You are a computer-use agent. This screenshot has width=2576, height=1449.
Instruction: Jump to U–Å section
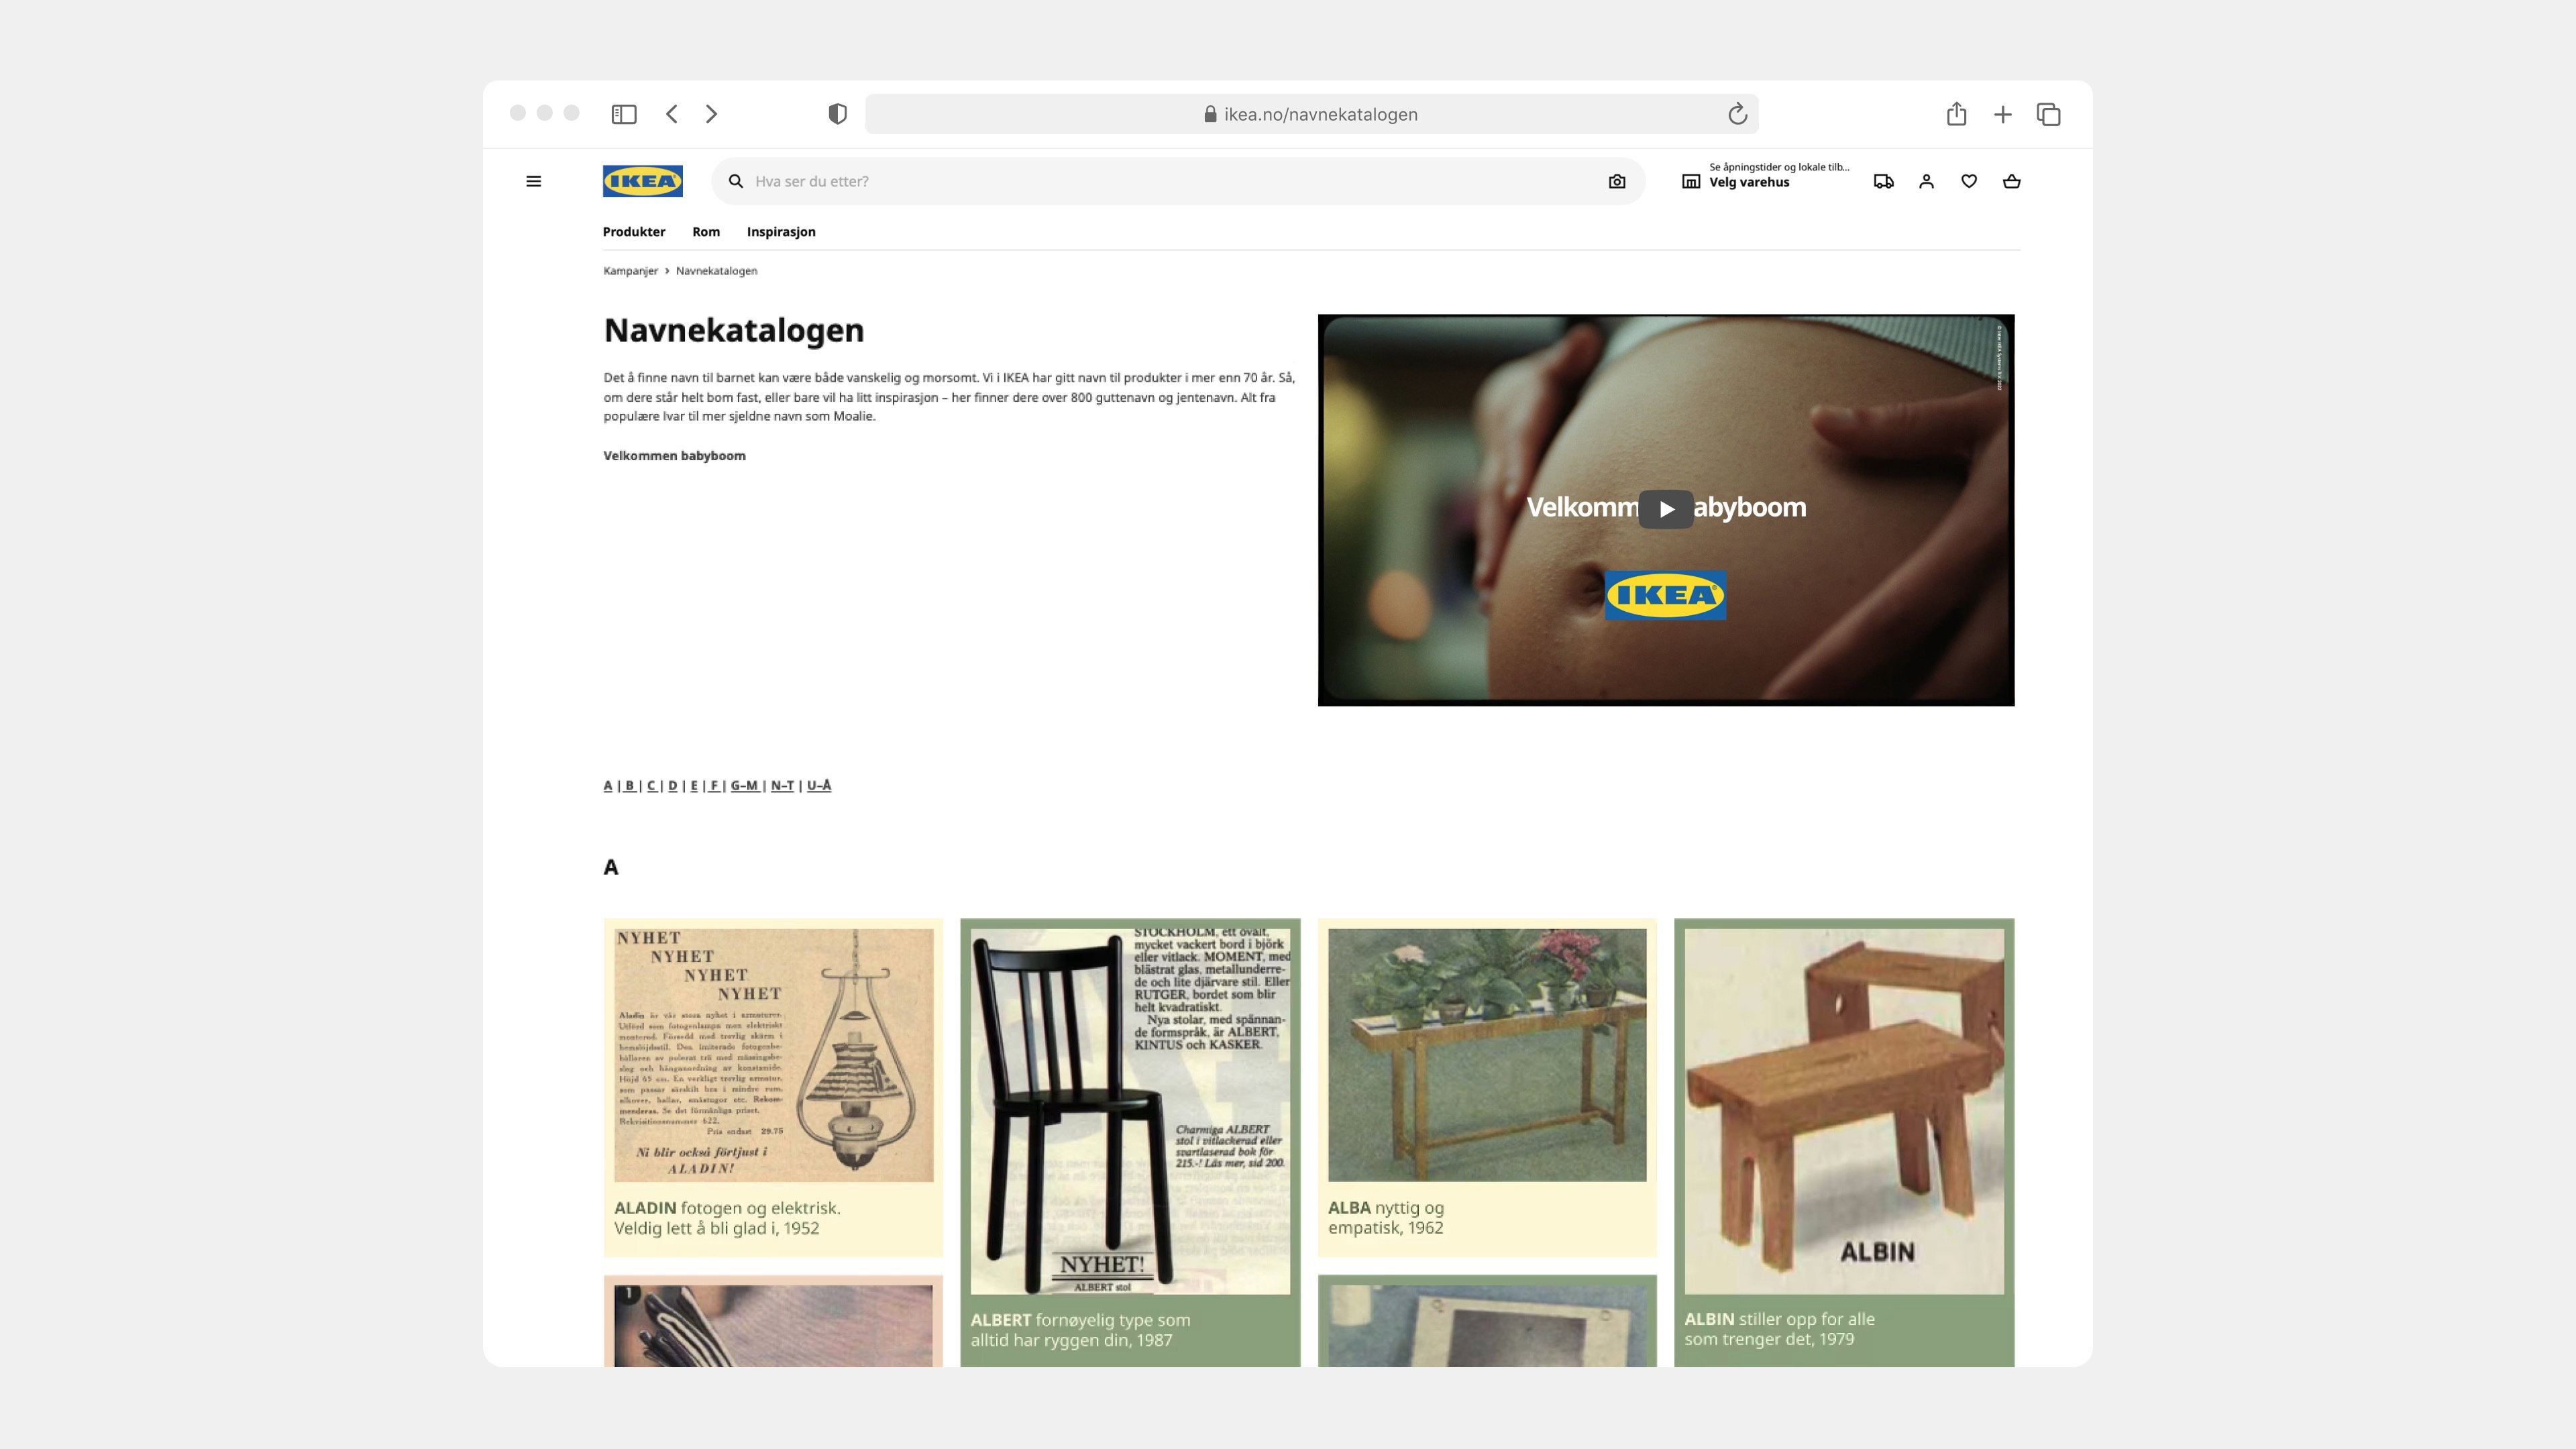pyautogui.click(x=819, y=786)
